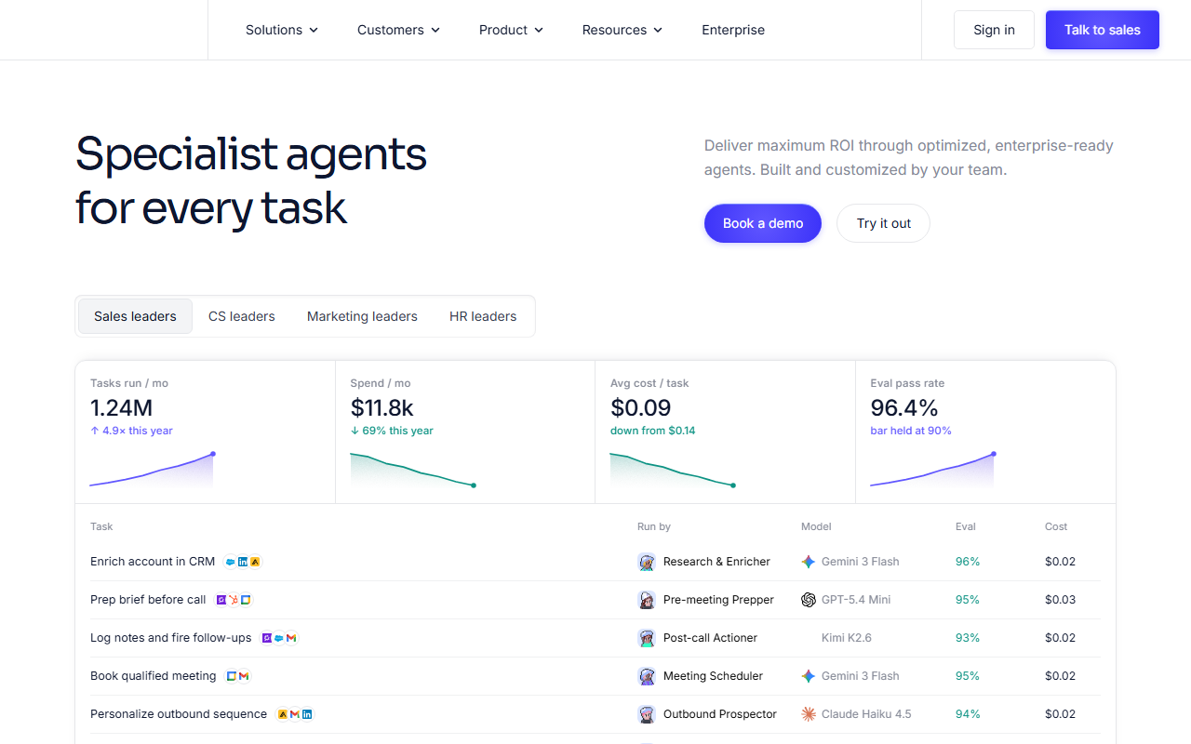Image resolution: width=1191 pixels, height=744 pixels.
Task: Click the Model column header
Action: [x=816, y=526]
